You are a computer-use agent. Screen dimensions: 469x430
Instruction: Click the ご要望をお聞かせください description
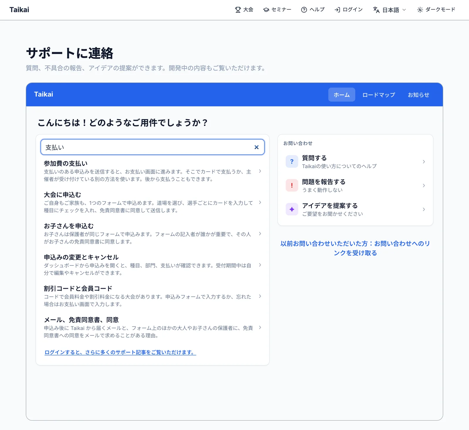pos(333,214)
